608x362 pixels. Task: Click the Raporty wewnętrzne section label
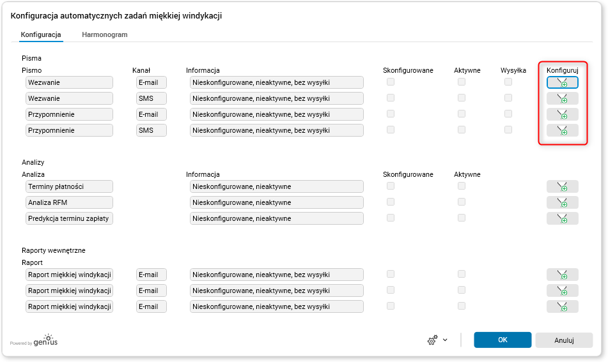pos(54,250)
